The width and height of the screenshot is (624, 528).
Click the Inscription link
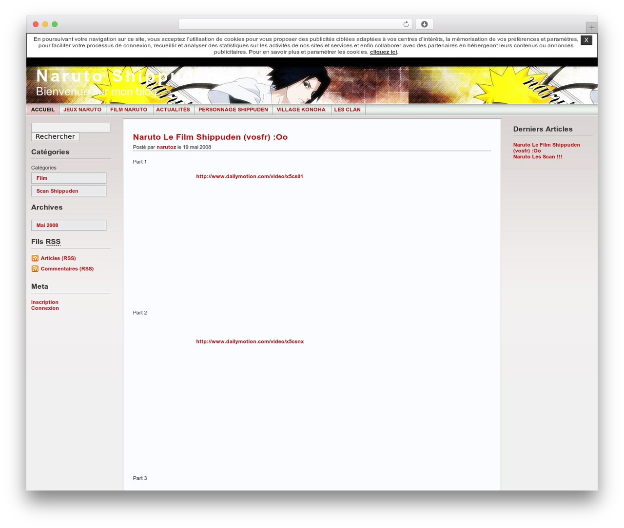tap(45, 302)
